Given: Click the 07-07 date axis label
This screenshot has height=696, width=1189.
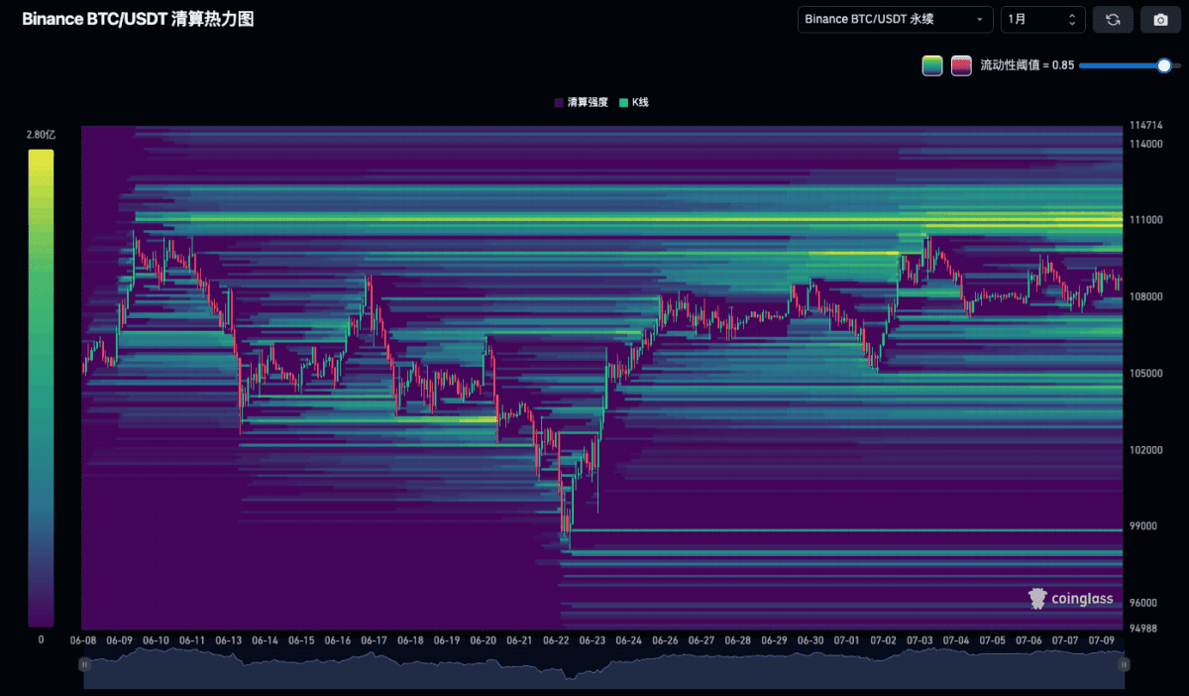Looking at the screenshot, I should tap(1066, 640).
